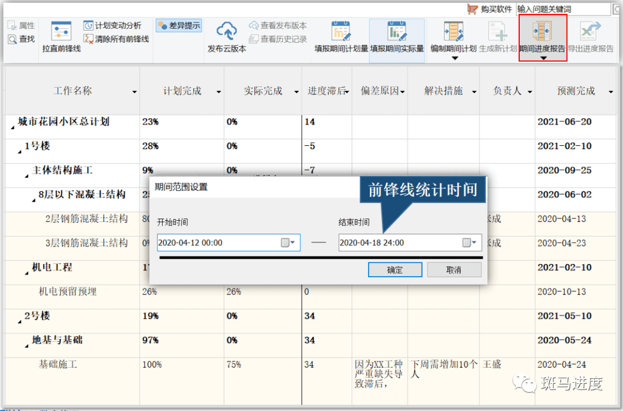623x411 pixels.
Task: Collapse the 2号楼 tree node
Action: tap(20, 322)
